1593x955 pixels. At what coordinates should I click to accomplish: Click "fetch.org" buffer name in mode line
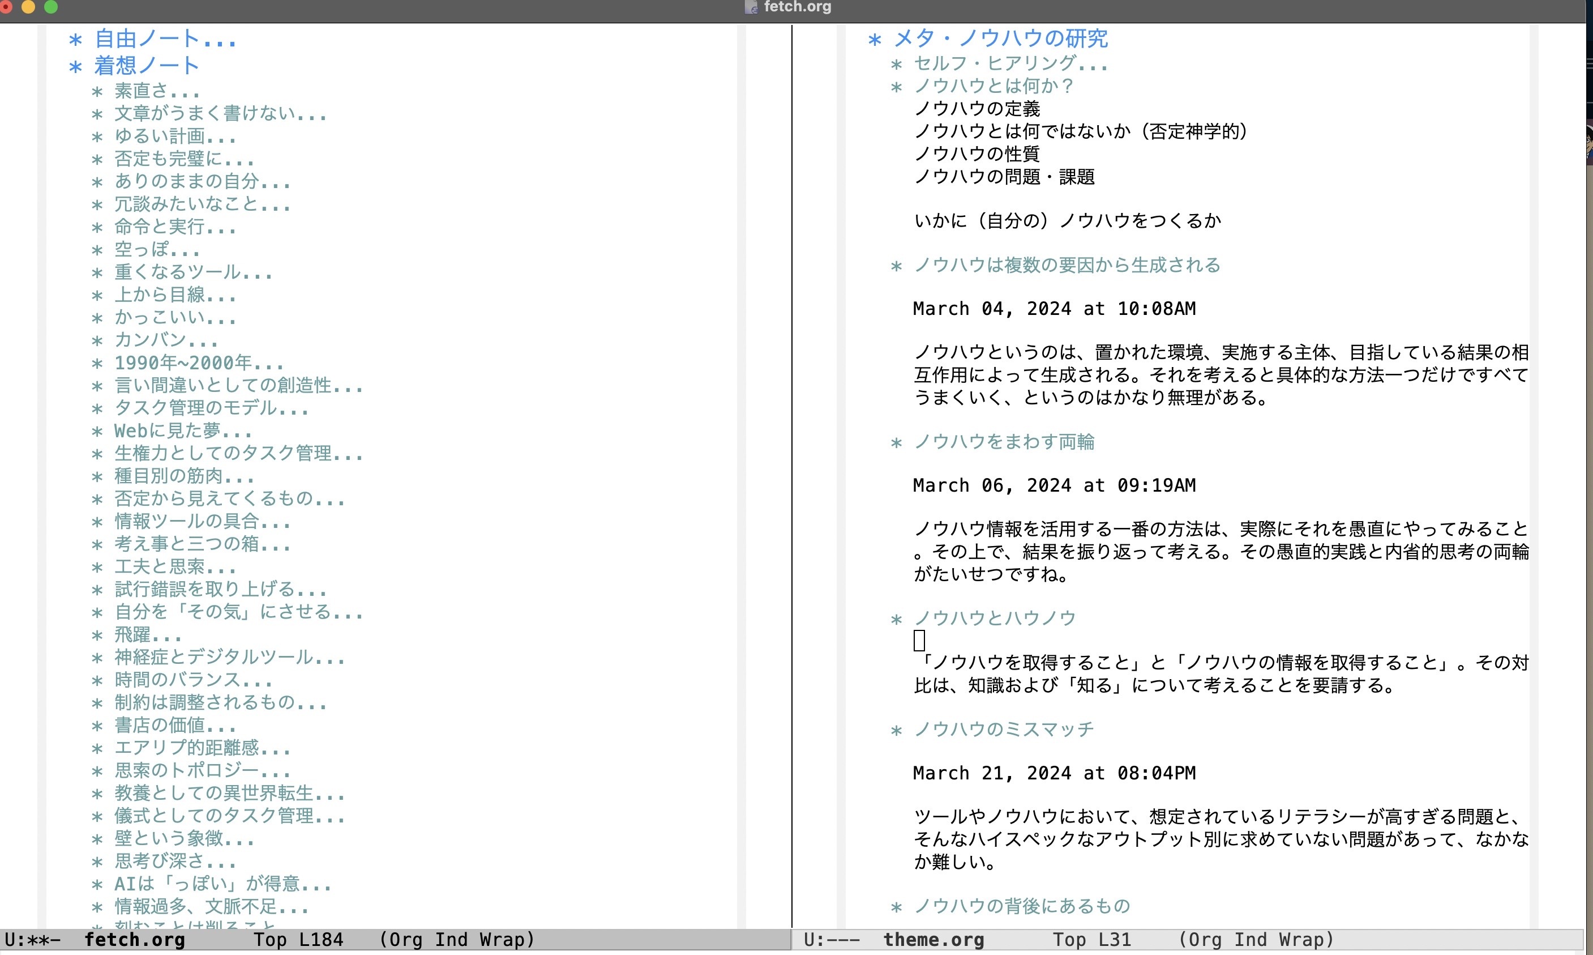136,940
